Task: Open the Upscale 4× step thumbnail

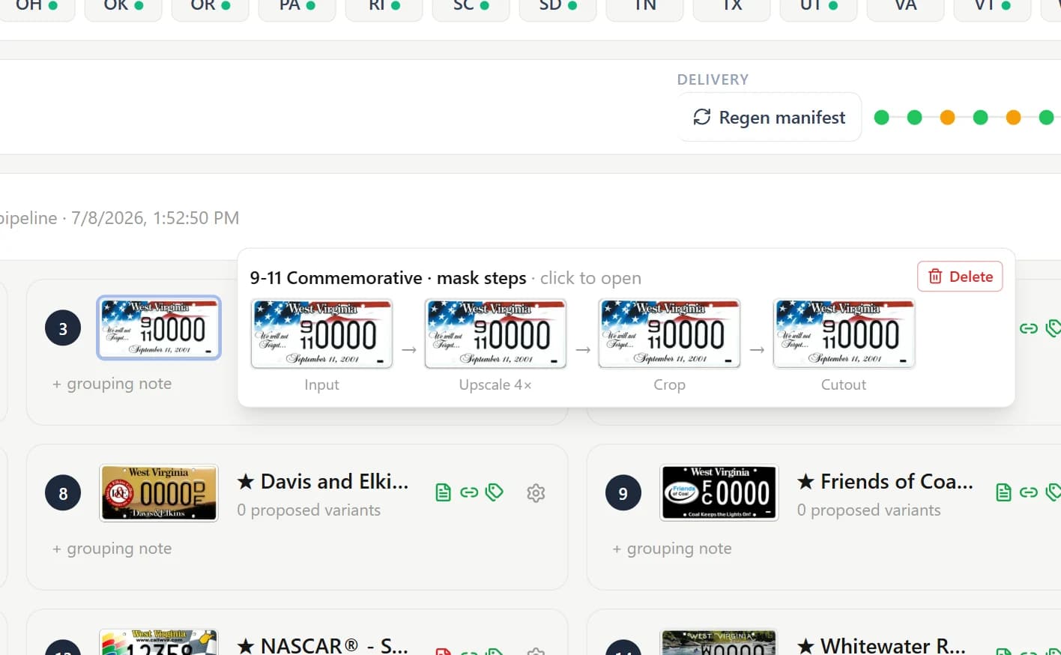Action: (495, 333)
